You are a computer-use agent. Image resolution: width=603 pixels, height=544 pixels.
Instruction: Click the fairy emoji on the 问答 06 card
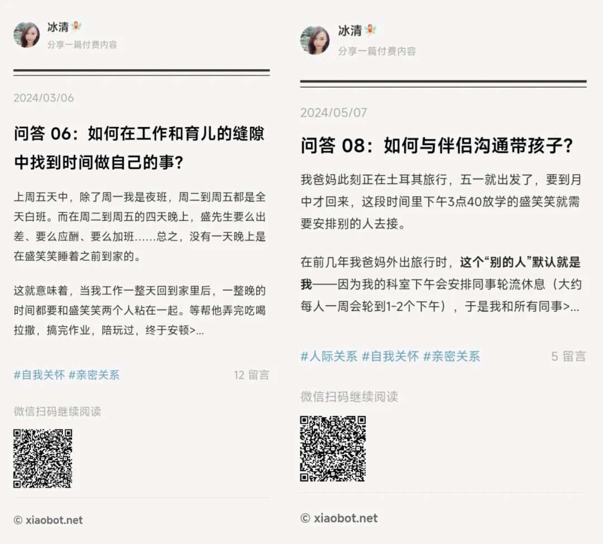point(76,27)
